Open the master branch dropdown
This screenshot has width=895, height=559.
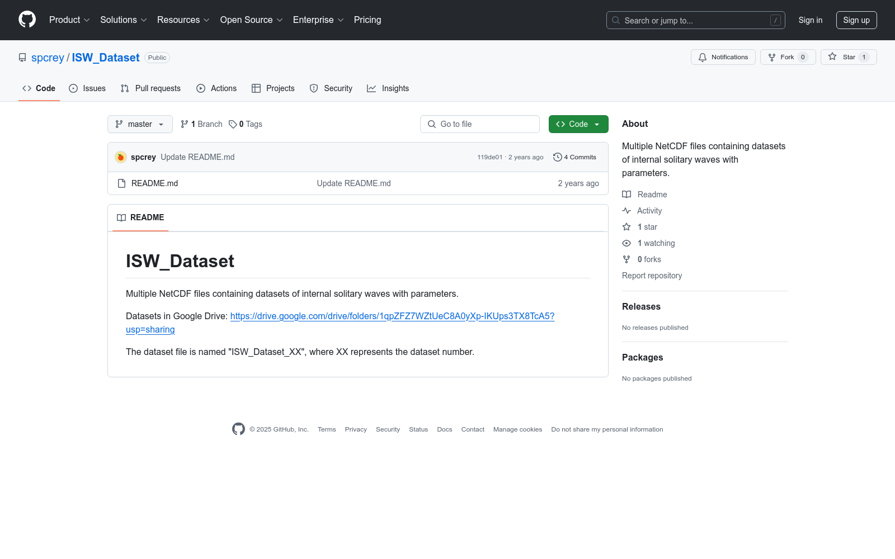[x=140, y=124]
